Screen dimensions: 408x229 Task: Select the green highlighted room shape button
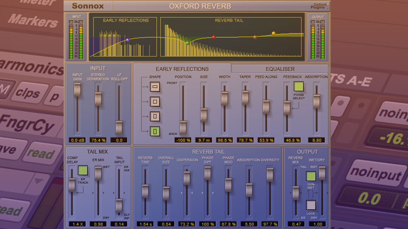155,131
